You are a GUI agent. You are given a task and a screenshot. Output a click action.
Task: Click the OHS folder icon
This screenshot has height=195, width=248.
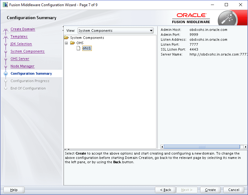pos(73,43)
